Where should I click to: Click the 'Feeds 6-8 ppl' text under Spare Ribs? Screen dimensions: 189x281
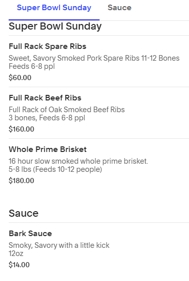(x=32, y=66)
